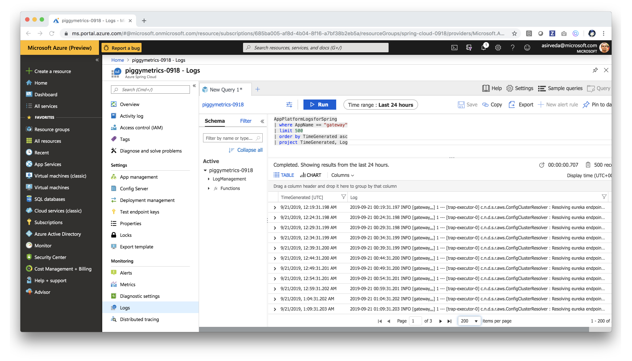The width and height of the screenshot is (632, 361).
Task: Copy the query link
Action: pyautogui.click(x=492, y=105)
